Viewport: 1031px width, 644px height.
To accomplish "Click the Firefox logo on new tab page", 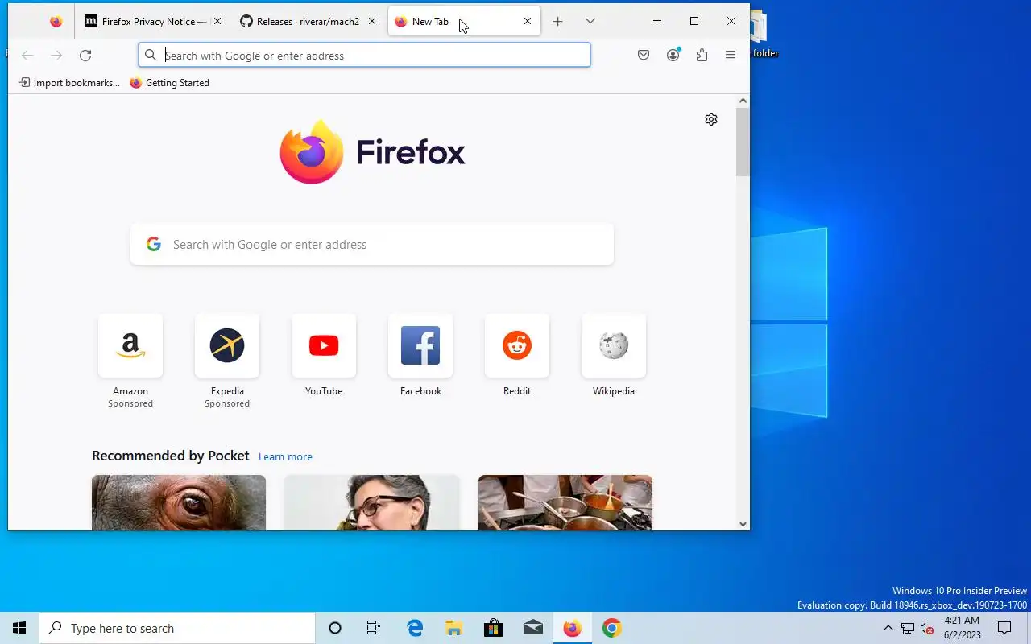I will [373, 152].
